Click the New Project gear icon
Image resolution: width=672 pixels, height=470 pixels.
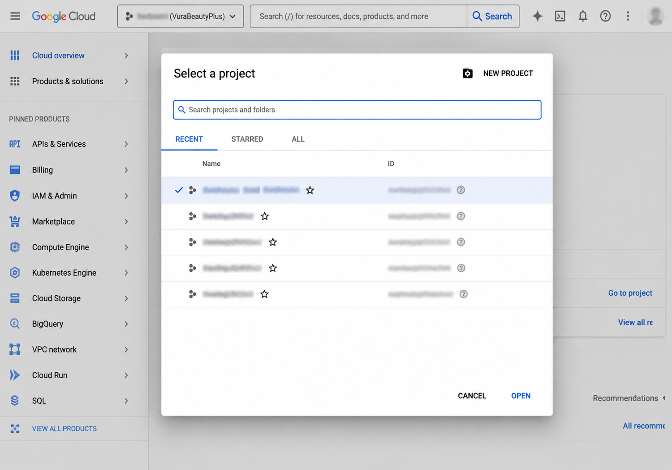[468, 73]
